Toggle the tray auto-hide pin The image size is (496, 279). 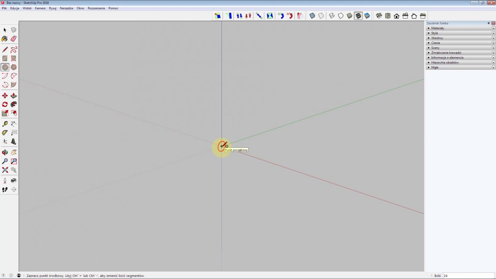point(489,23)
